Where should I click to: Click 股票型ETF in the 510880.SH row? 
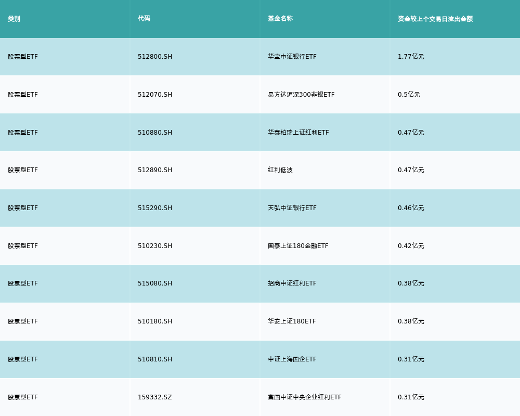point(23,133)
